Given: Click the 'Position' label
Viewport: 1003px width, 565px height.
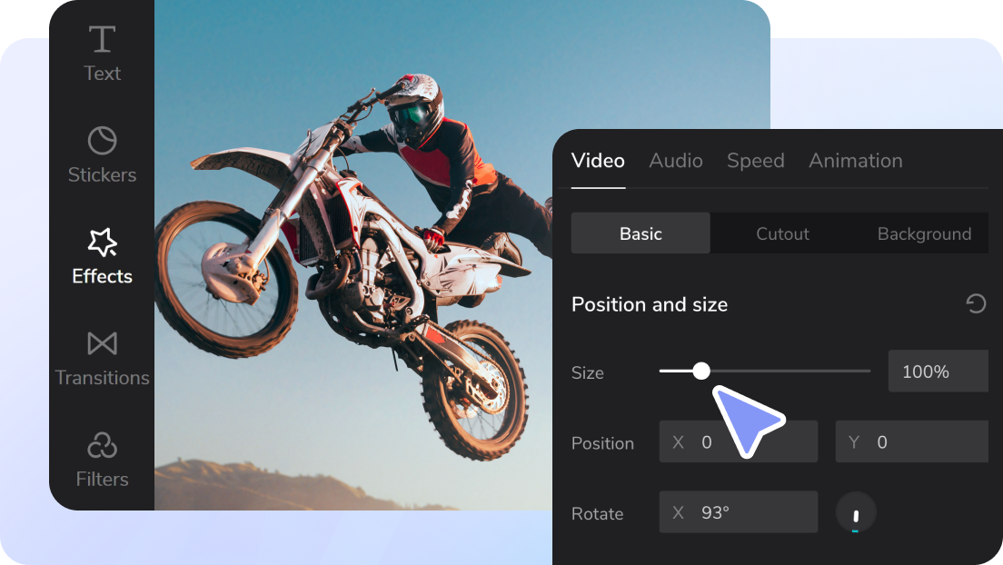Looking at the screenshot, I should 602,442.
